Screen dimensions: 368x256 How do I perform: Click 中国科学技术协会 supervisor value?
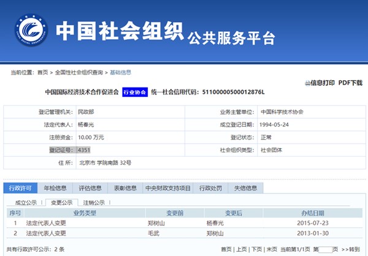point(282,112)
